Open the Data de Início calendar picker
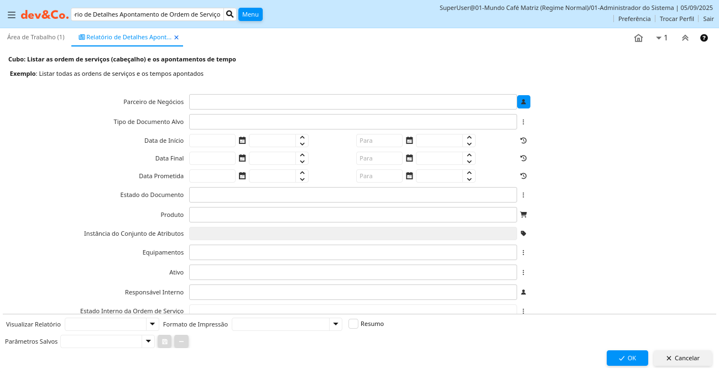This screenshot has height=373, width=719. coord(242,141)
